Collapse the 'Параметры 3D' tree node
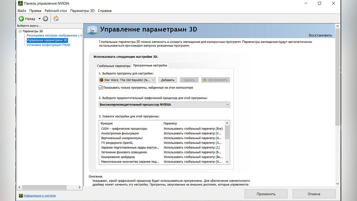 (20, 31)
